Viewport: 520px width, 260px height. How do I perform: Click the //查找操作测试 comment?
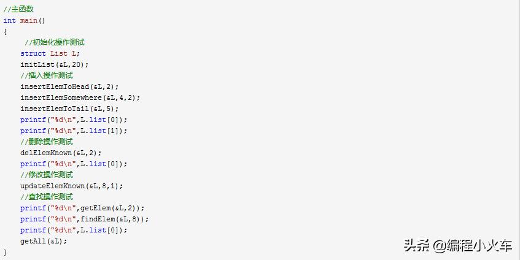(46, 197)
